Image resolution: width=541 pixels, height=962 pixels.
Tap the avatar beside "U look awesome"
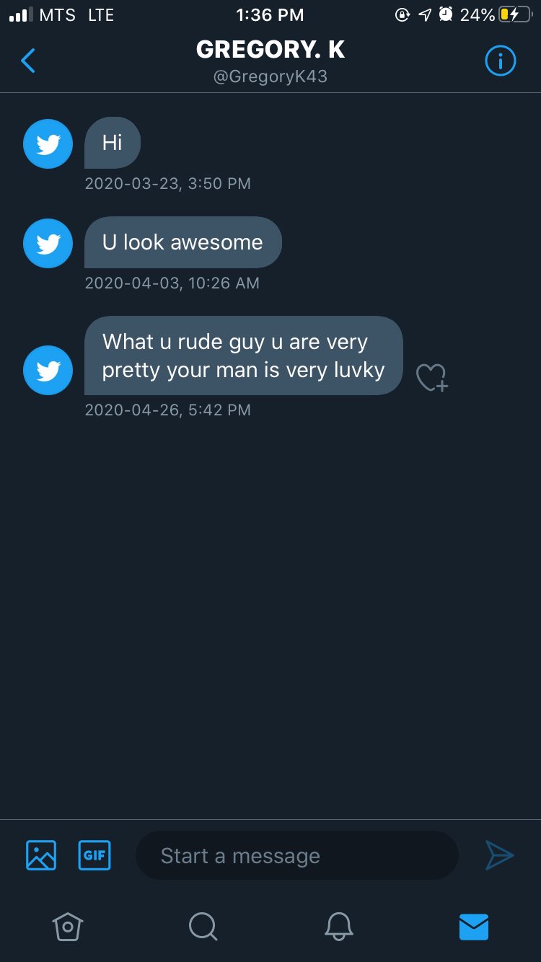[x=48, y=243]
